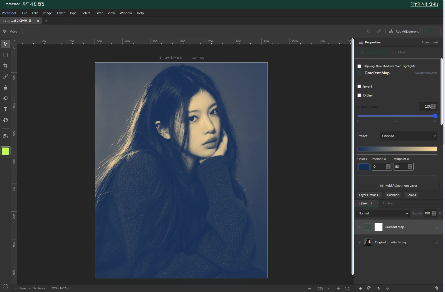The width and height of the screenshot is (445, 292).
Task: Redo the last action
Action: pos(379,31)
